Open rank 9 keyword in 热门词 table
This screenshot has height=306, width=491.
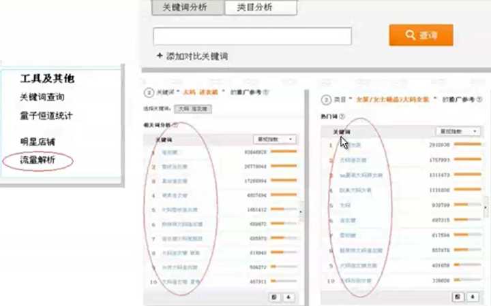(x=358, y=265)
